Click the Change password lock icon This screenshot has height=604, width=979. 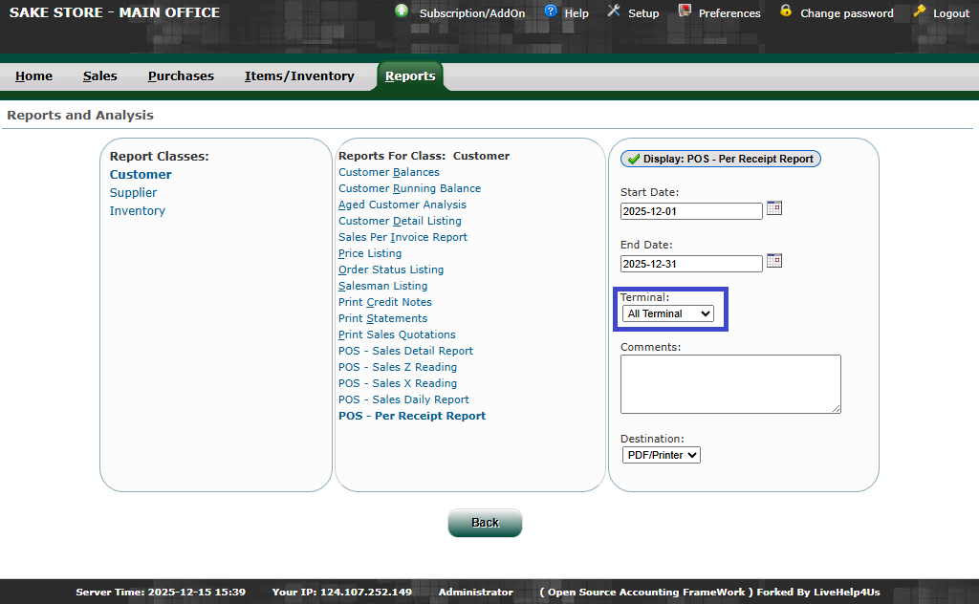(786, 11)
